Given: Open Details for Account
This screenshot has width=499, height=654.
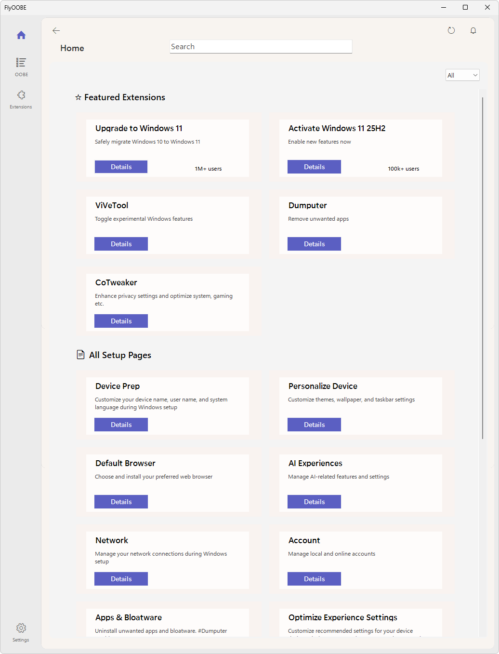Looking at the screenshot, I should [x=314, y=579].
